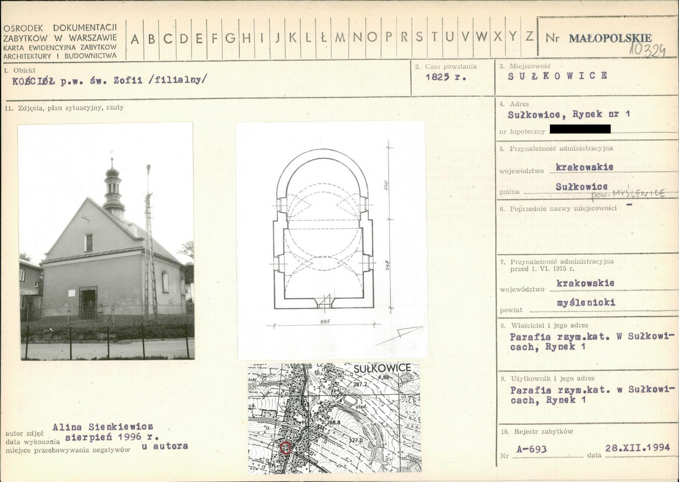Click the church photograph
The height and width of the screenshot is (482, 679).
(106, 241)
